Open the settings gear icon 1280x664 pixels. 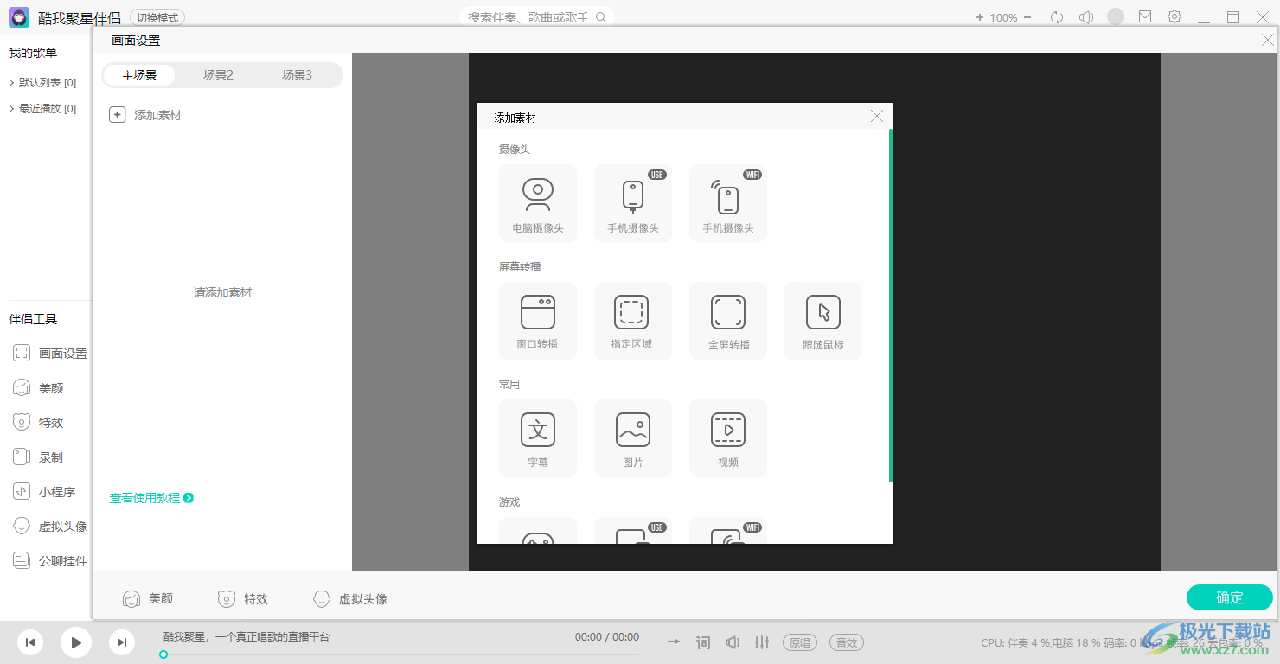pyautogui.click(x=1174, y=16)
